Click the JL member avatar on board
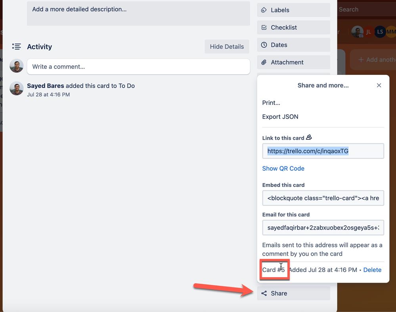The image size is (396, 312). 369,32
